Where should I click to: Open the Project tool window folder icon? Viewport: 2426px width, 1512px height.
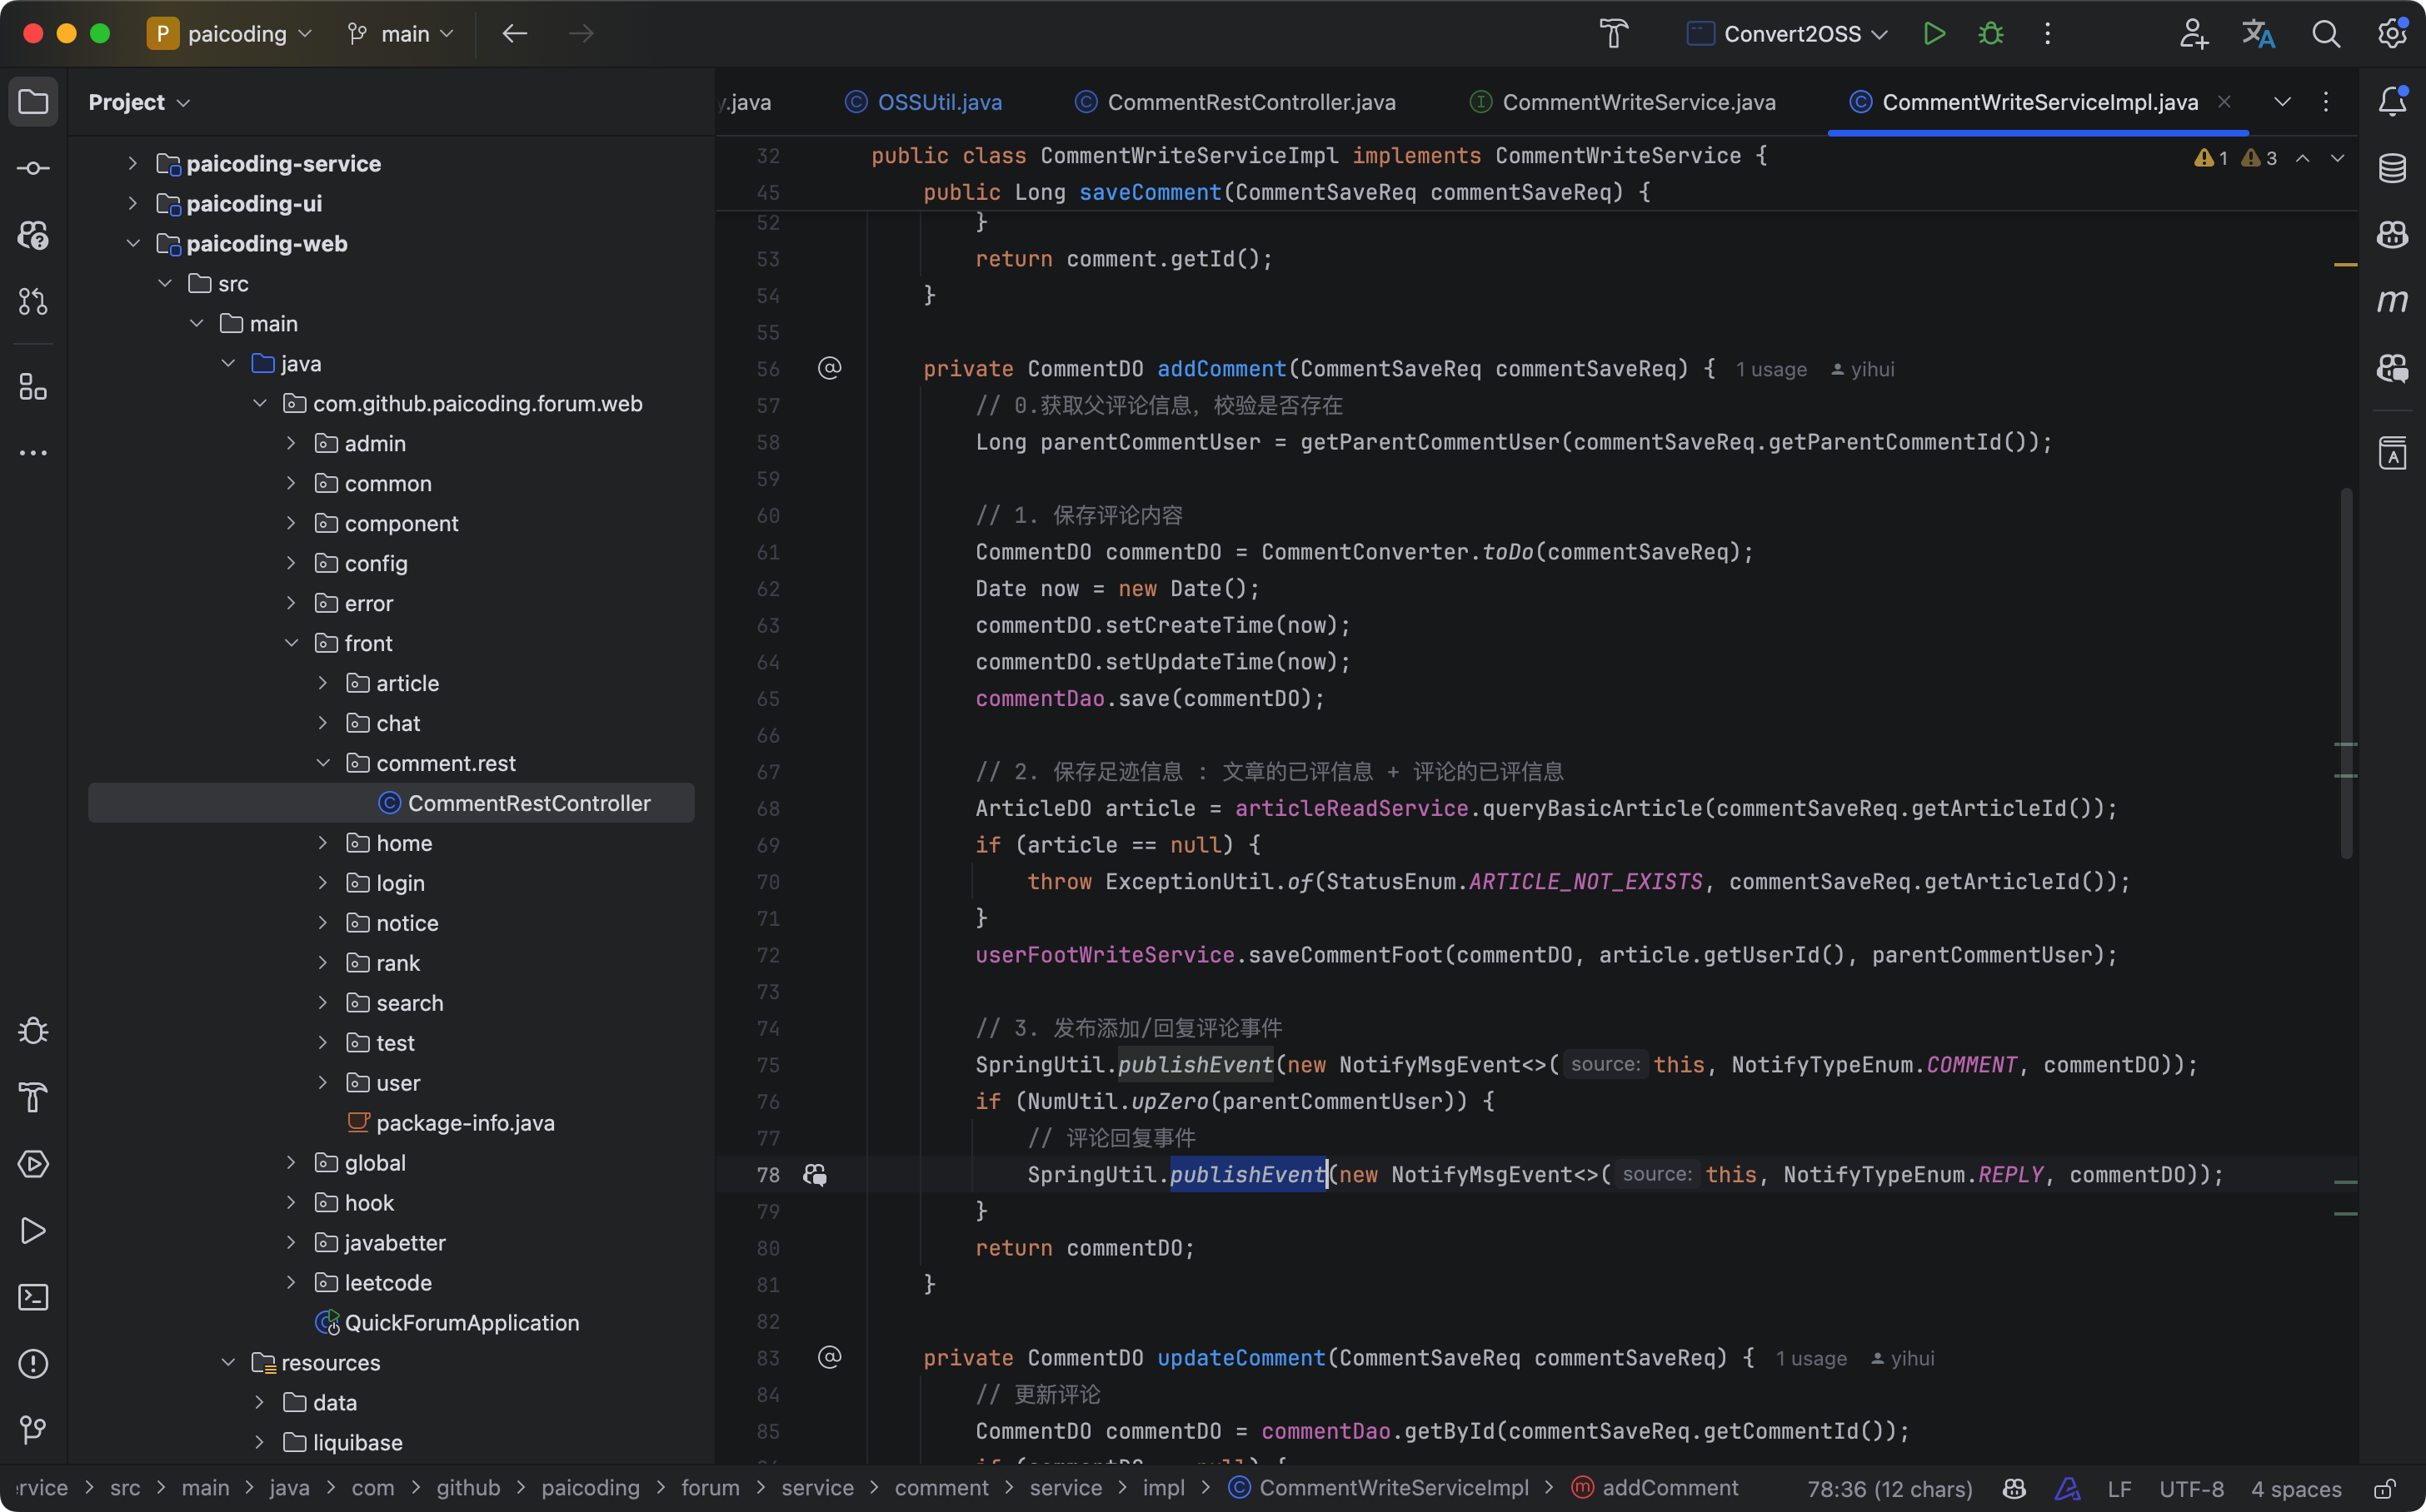33,102
